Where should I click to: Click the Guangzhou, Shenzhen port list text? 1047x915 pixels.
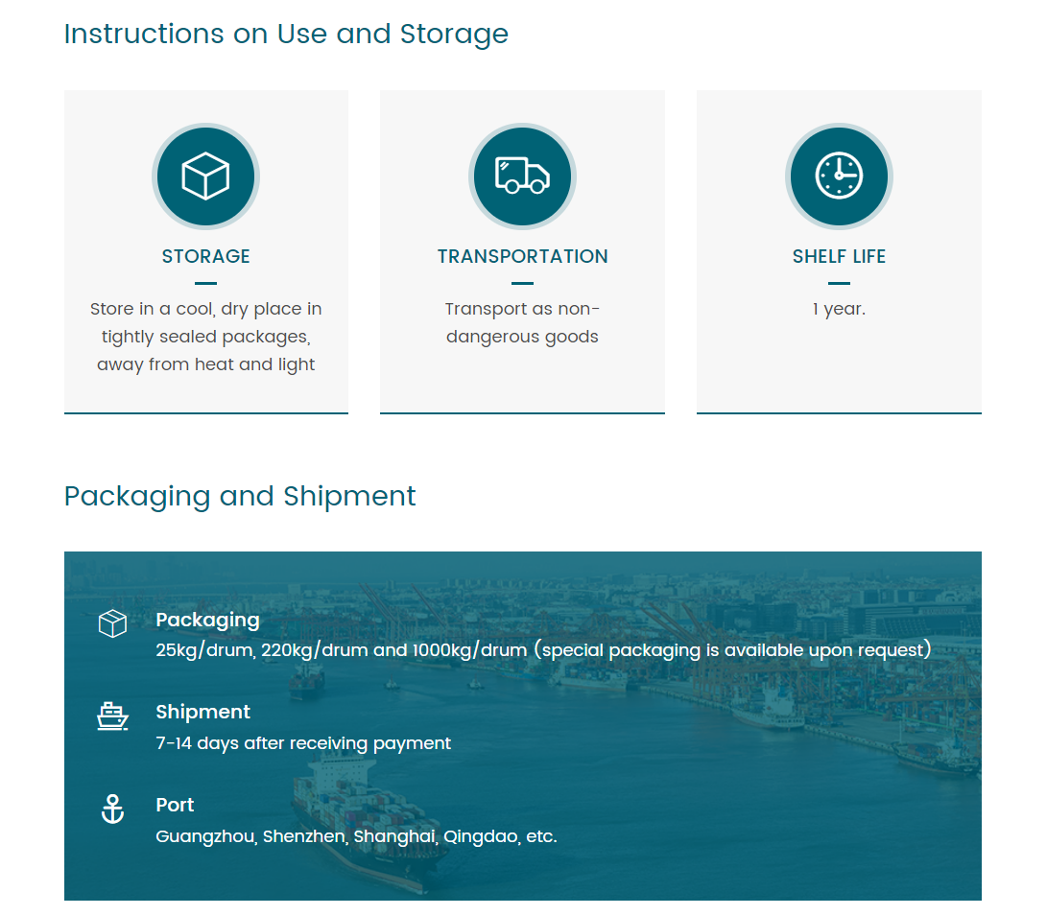(x=356, y=836)
